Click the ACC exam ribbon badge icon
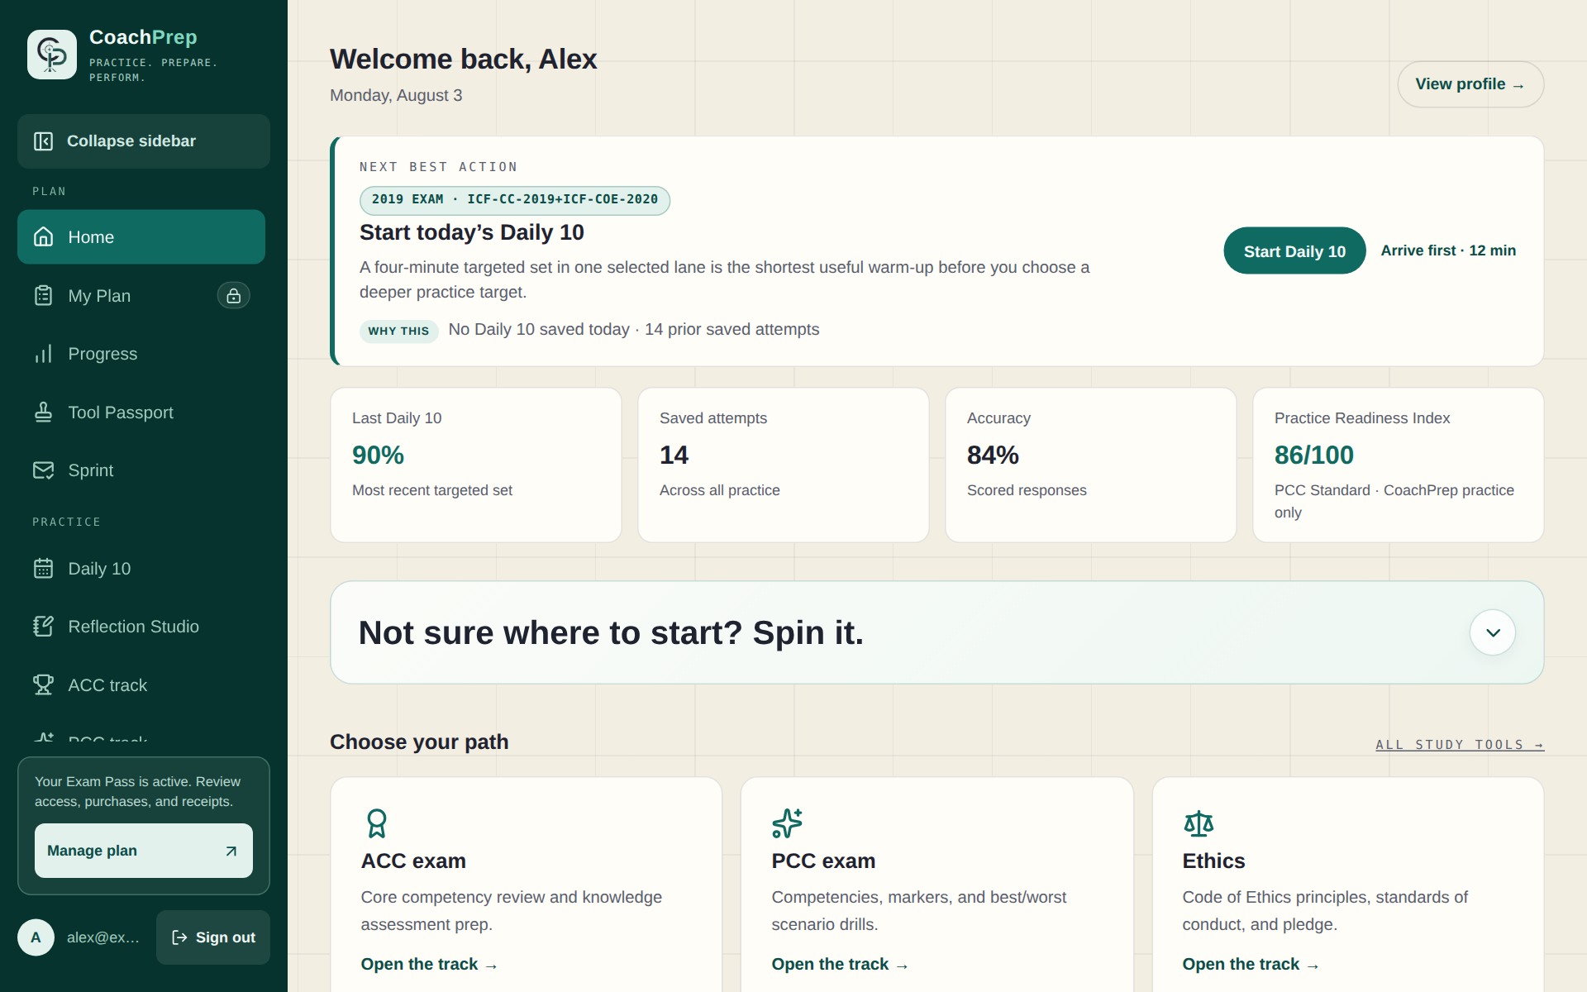The image size is (1587, 992). point(376,823)
